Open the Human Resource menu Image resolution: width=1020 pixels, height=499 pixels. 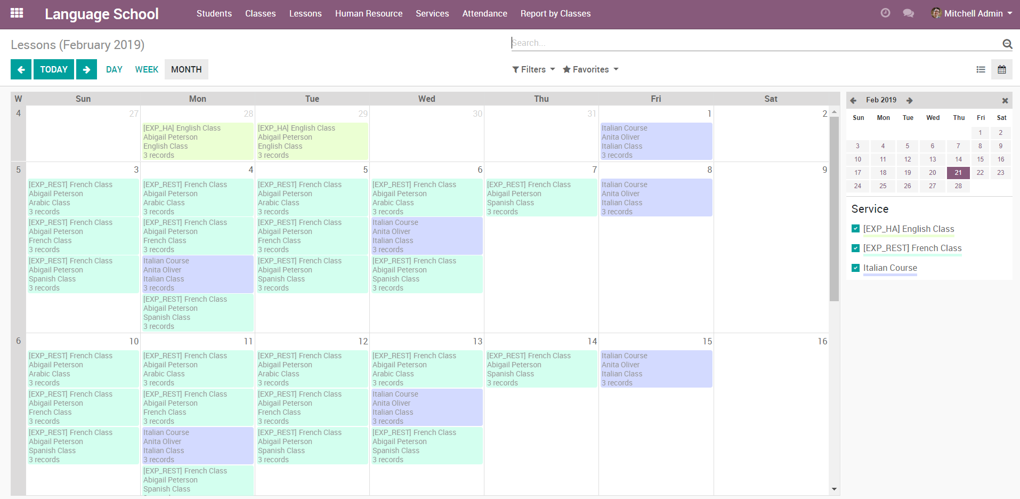coord(368,13)
